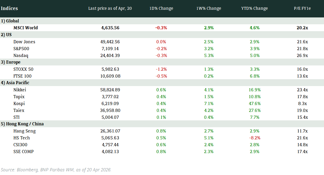Image resolution: width=324 pixels, height=175 pixels.
Task: Select the US section heading
Action: tap(6, 35)
